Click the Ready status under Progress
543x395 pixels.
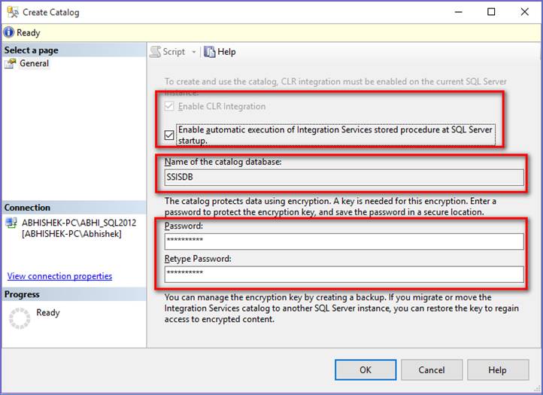[x=48, y=312]
